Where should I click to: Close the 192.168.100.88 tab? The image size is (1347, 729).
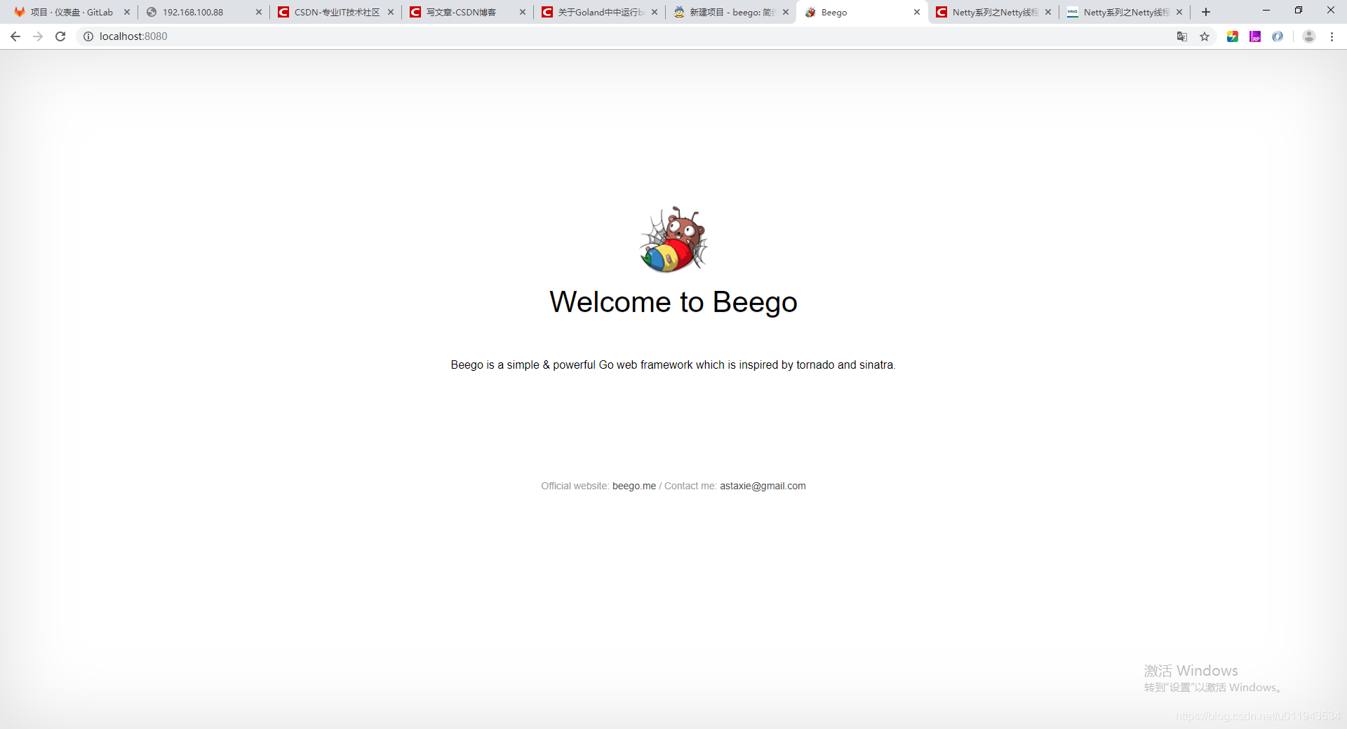(259, 12)
